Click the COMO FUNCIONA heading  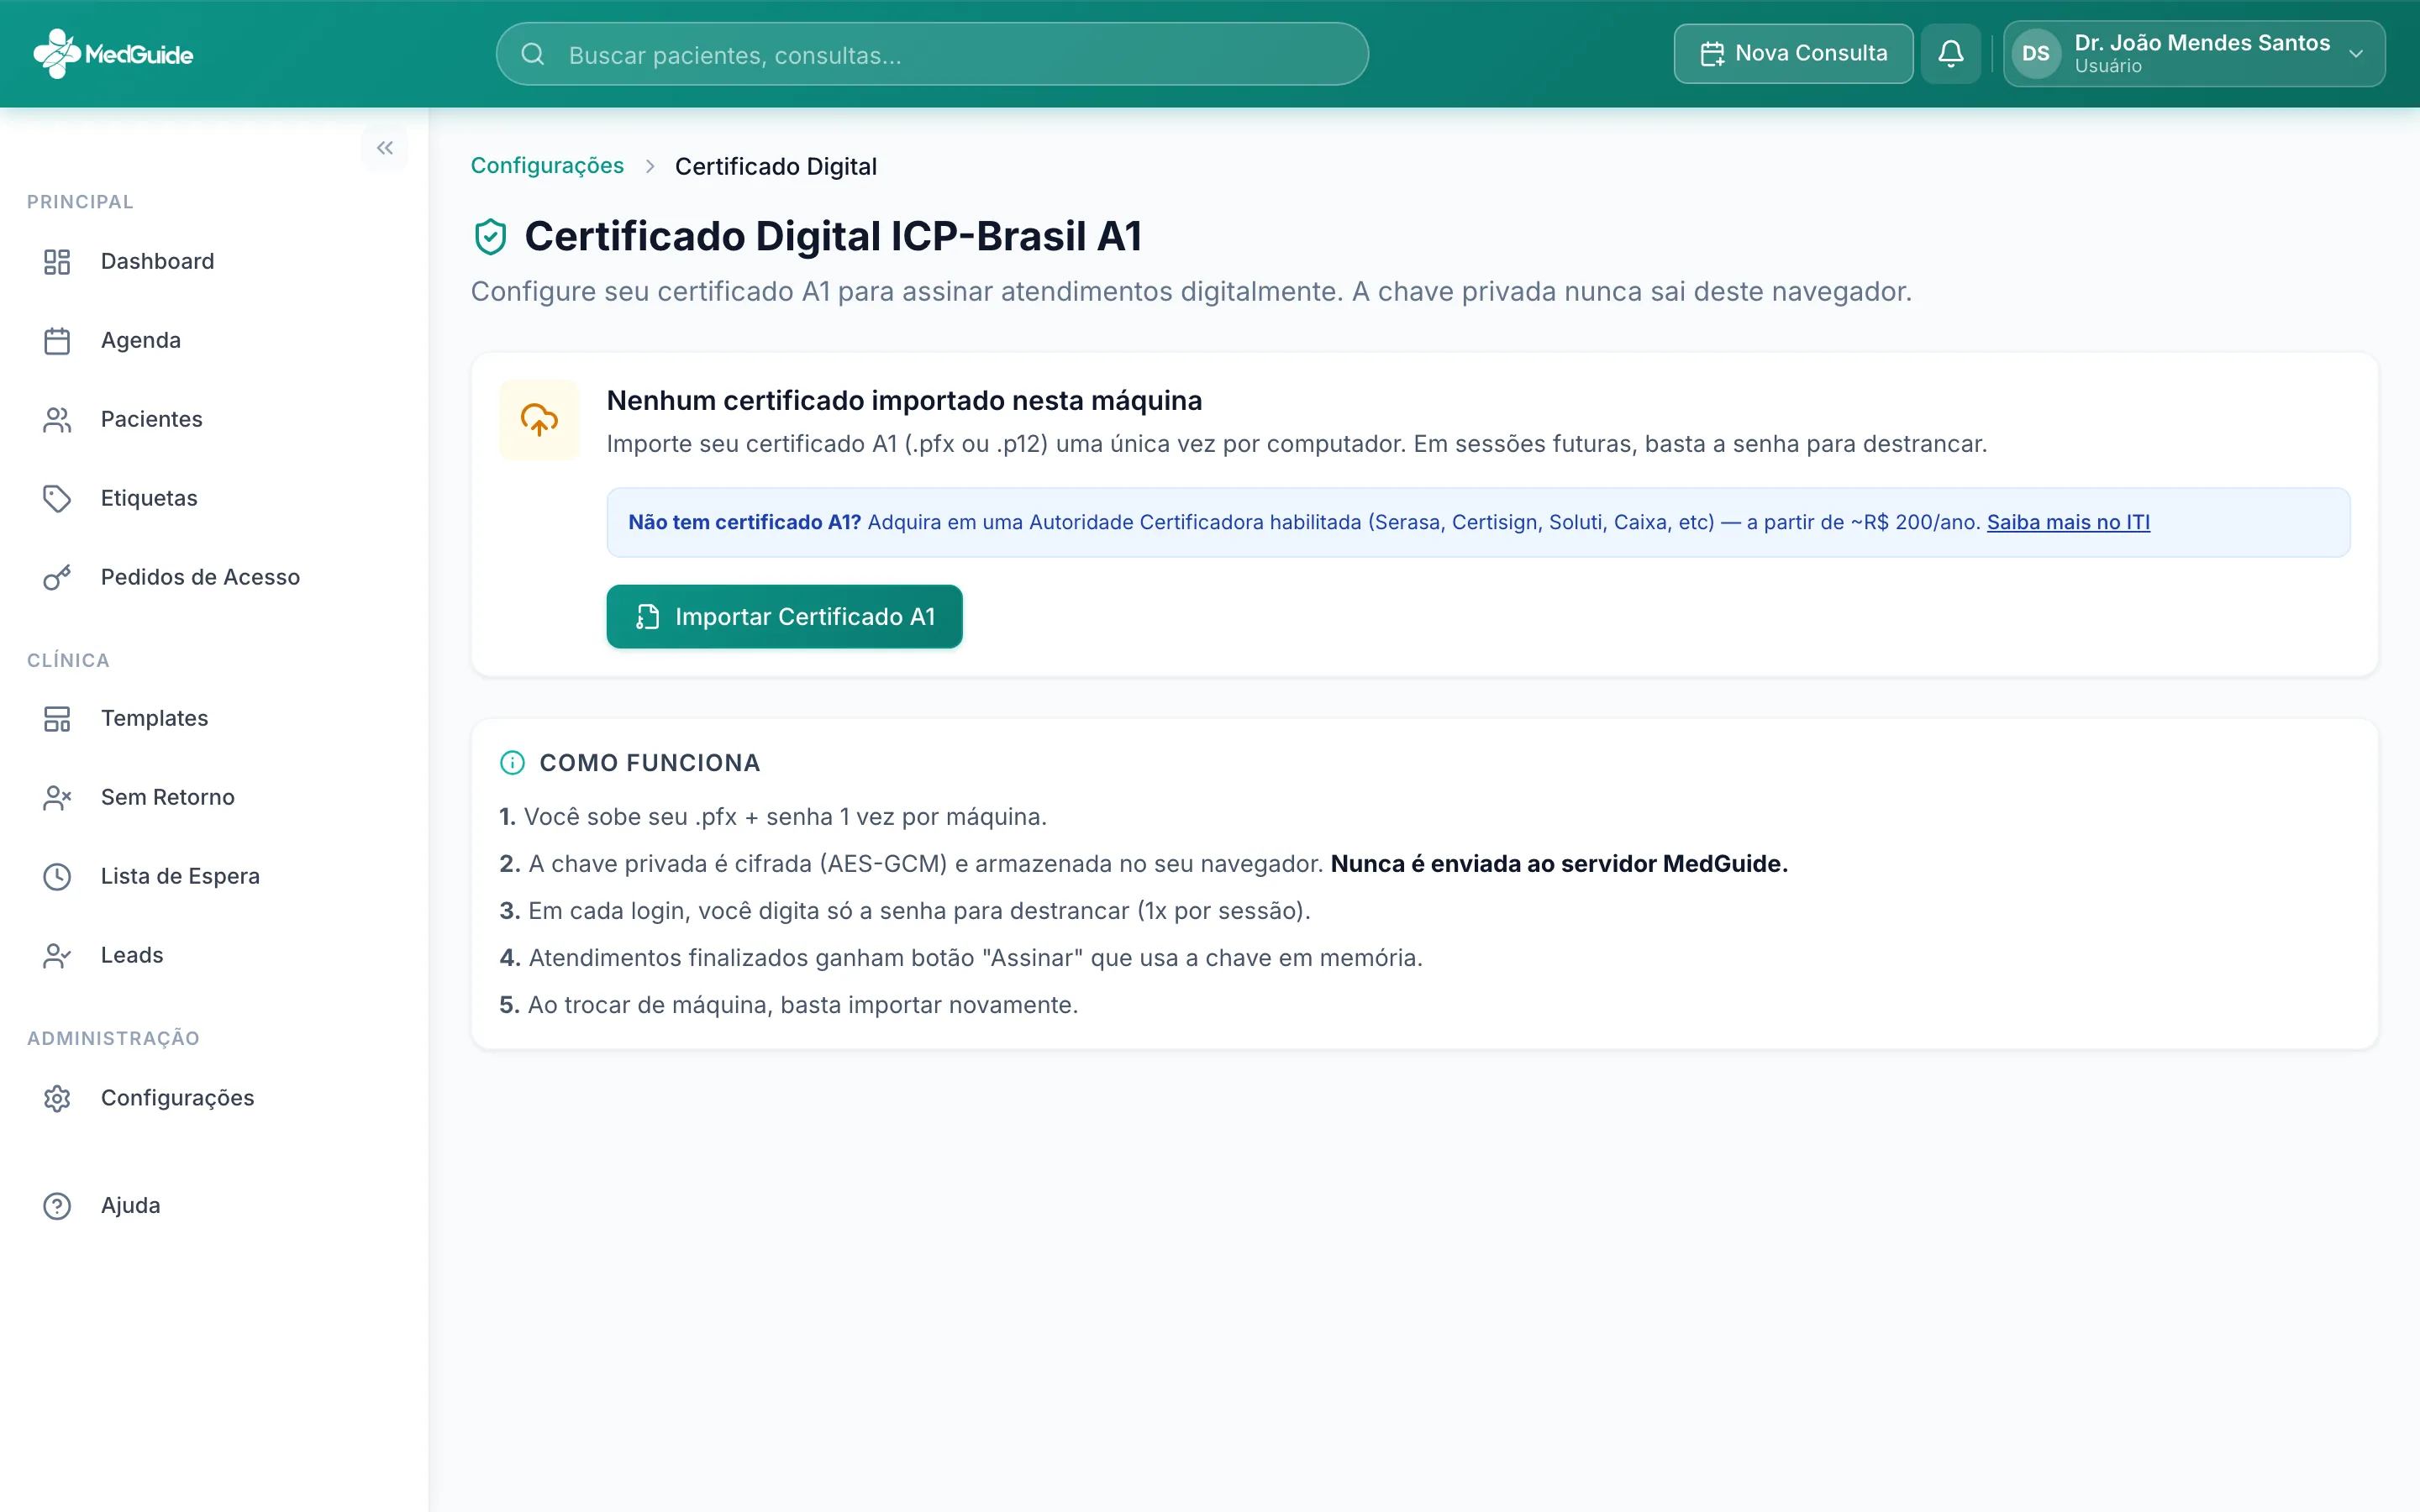[650, 763]
